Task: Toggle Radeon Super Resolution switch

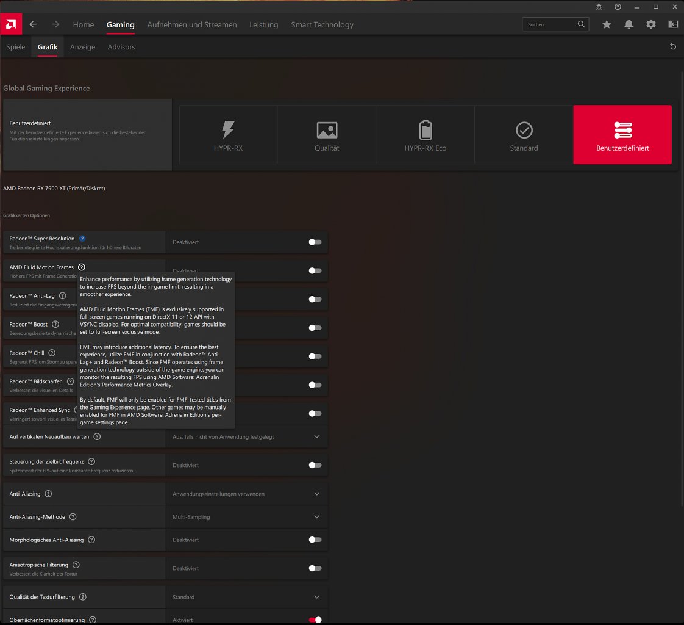Action: coord(315,242)
